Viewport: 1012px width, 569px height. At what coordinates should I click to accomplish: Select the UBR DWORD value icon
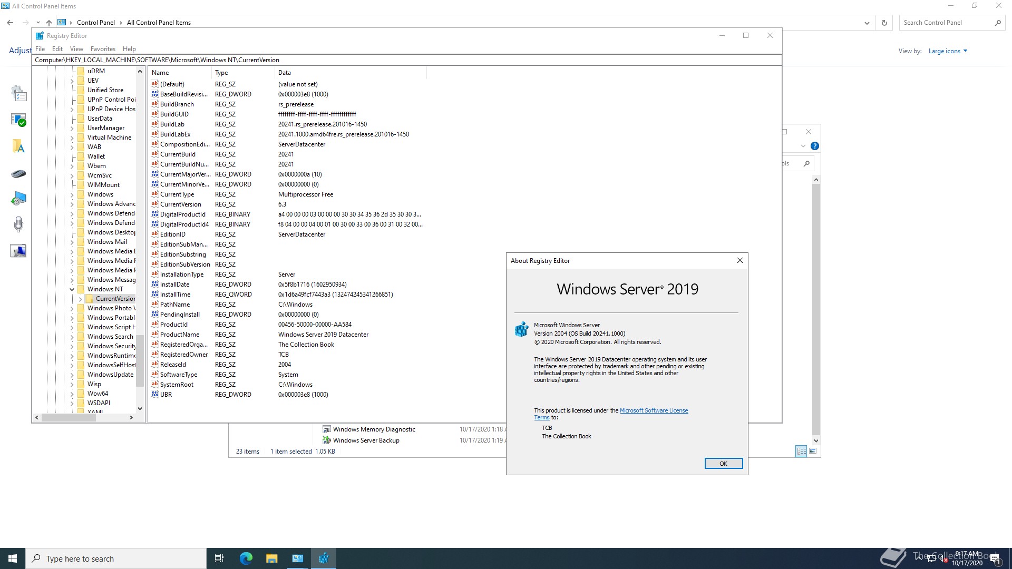(155, 394)
